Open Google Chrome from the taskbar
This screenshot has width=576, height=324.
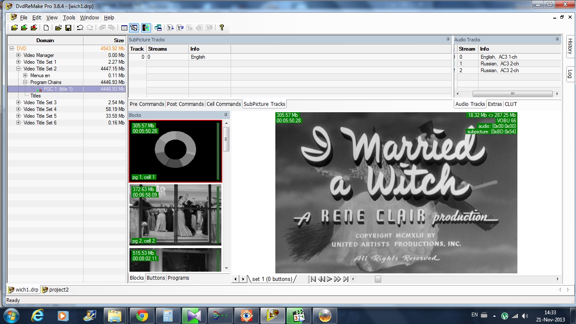coord(142,316)
